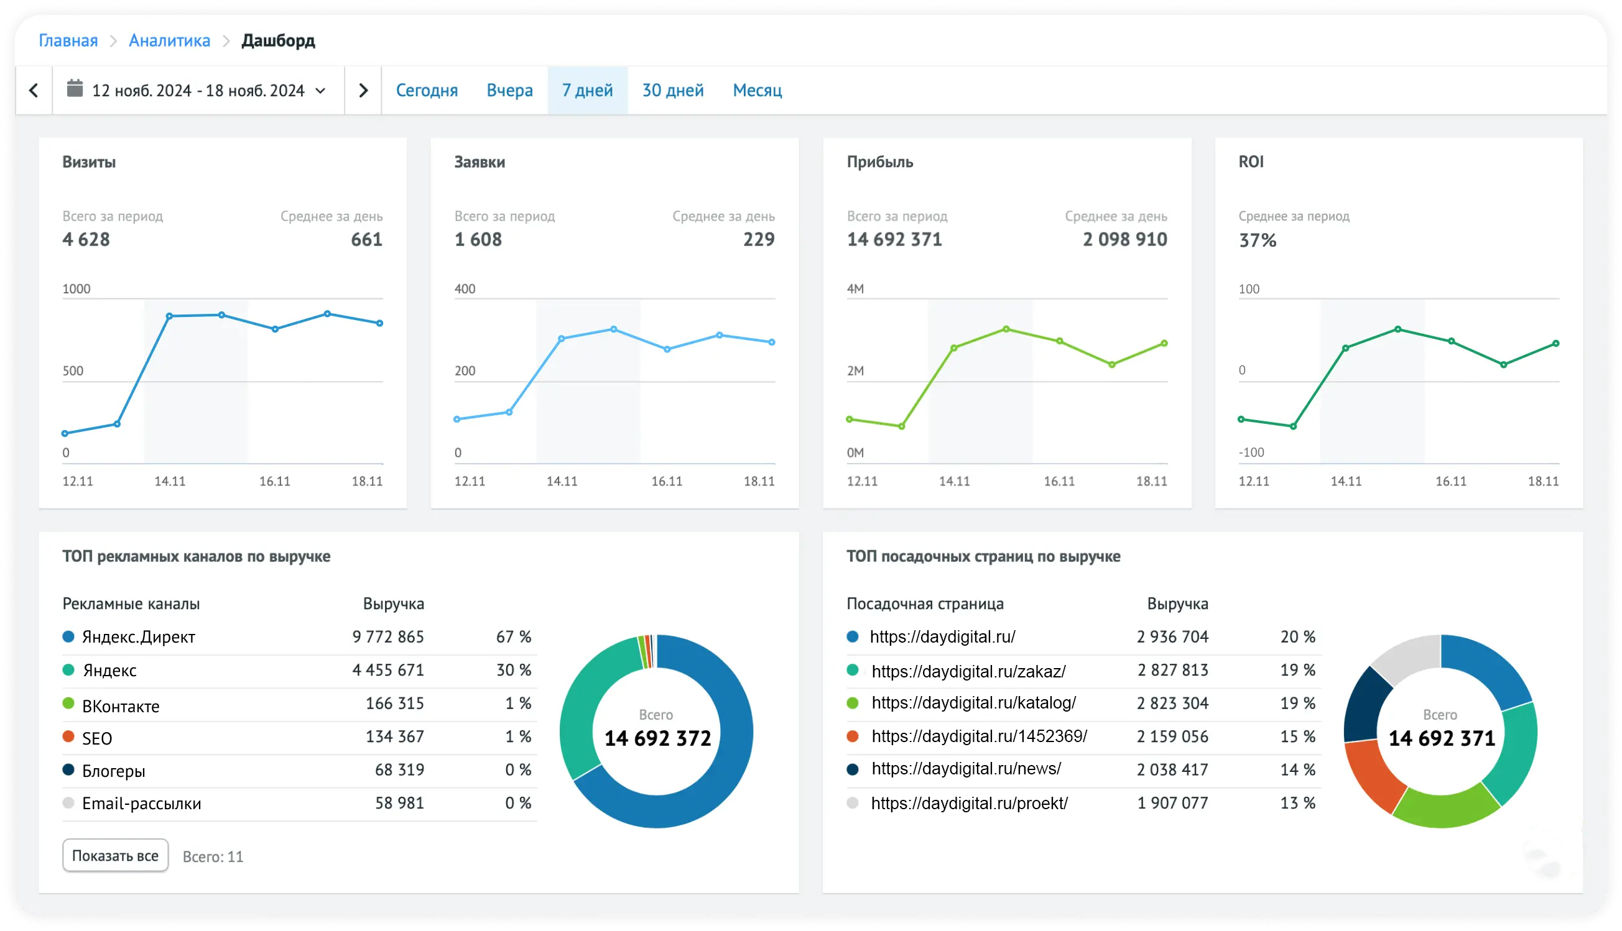Image resolution: width=1622 pixels, height=931 pixels.
Task: Click the last data point on Визиты chart
Action: (x=379, y=324)
